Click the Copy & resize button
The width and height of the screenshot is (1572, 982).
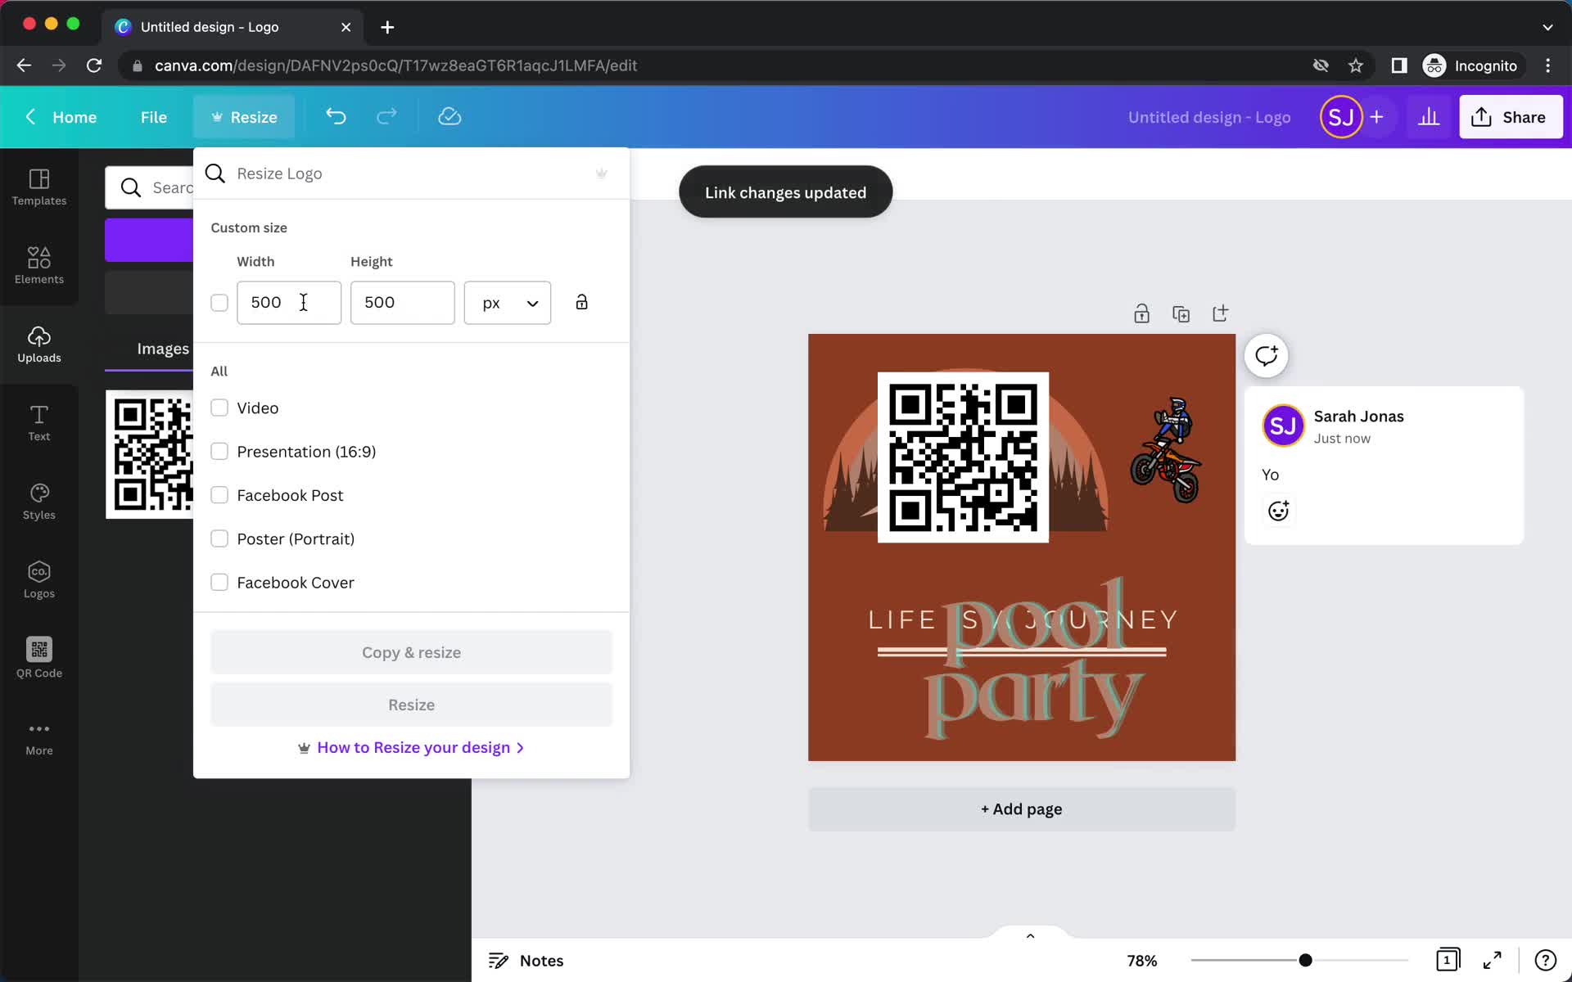(411, 651)
